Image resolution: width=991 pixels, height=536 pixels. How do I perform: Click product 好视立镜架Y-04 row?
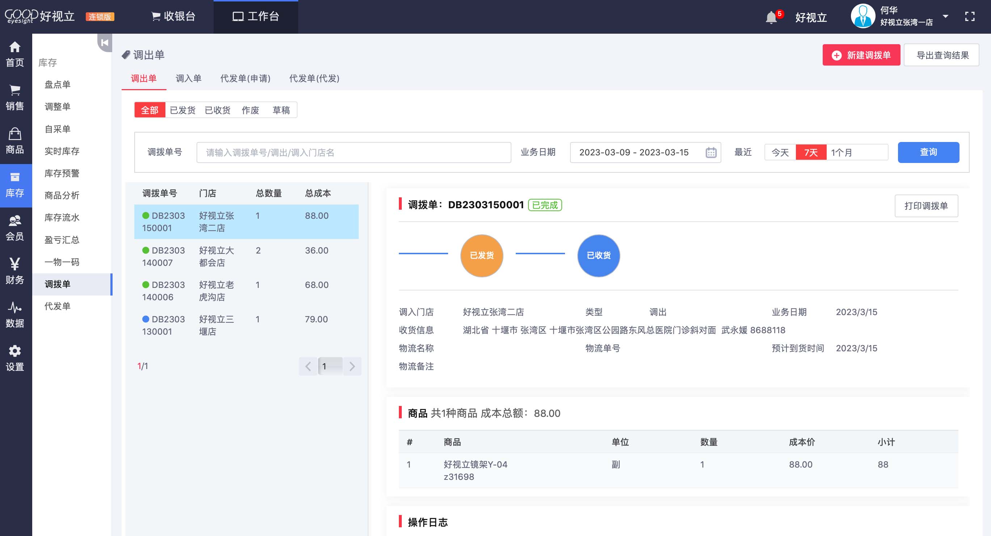[x=678, y=470]
